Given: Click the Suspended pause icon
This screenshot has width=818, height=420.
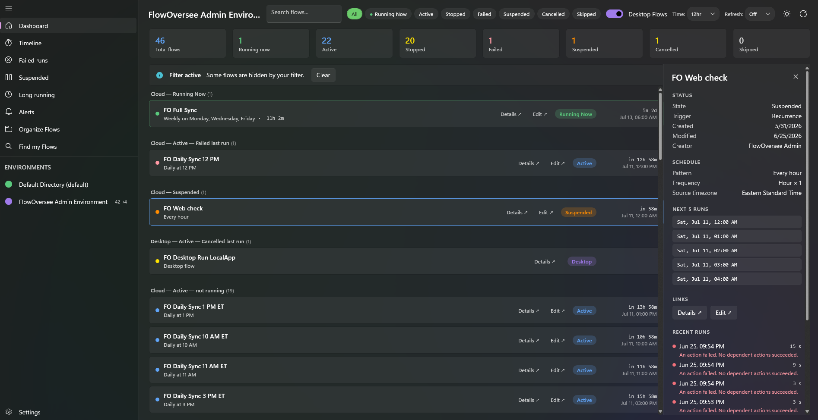Looking at the screenshot, I should (x=9, y=77).
